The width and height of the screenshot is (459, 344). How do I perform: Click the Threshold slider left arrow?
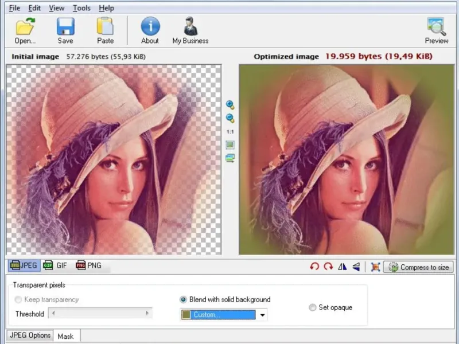pos(53,313)
